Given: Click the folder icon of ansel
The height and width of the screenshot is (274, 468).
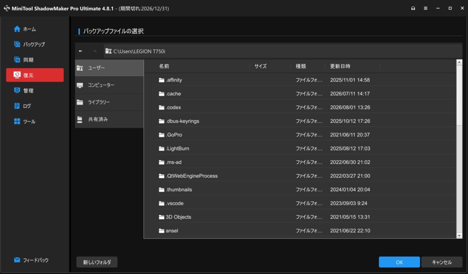Looking at the screenshot, I should tap(161, 231).
